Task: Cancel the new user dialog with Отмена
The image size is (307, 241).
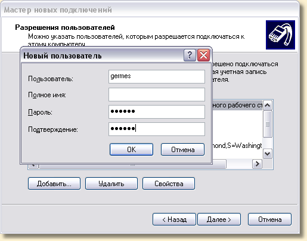Action: tap(182, 149)
